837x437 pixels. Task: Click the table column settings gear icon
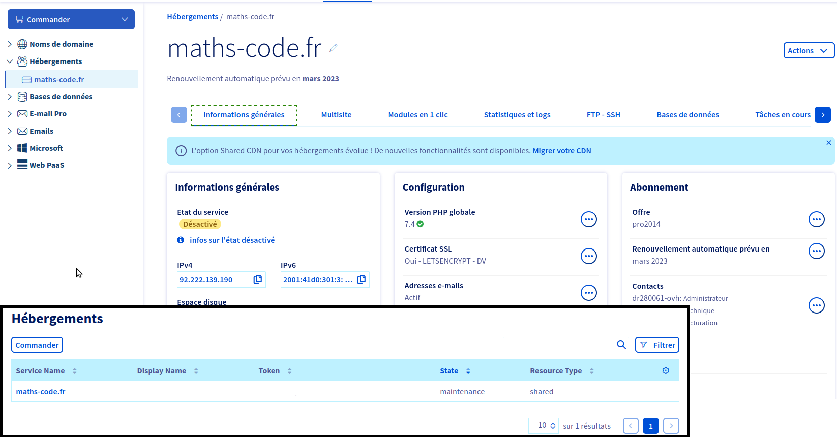tap(666, 370)
